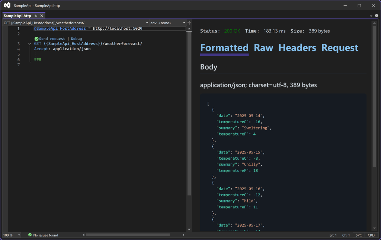Viewport: 381px width, 240px height.
Task: Open the 100 % zoom level dropdown
Action: [19, 235]
